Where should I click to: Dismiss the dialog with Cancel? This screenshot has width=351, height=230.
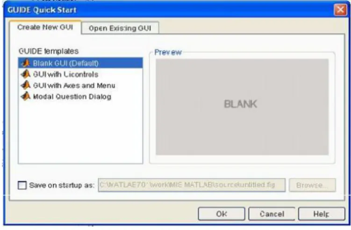coord(272,214)
